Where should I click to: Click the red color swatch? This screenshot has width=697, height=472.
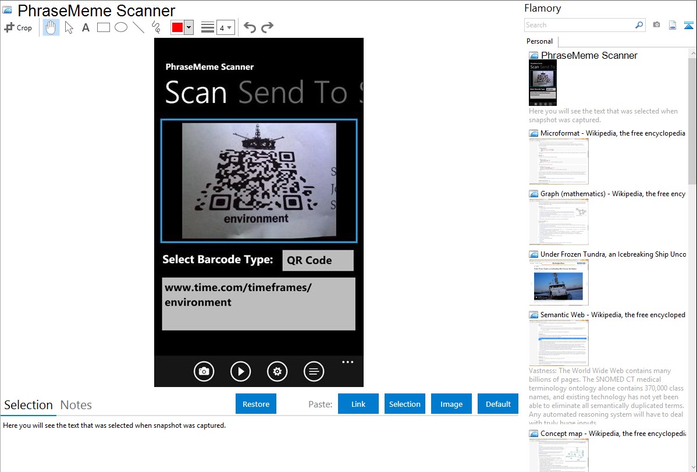(x=177, y=27)
